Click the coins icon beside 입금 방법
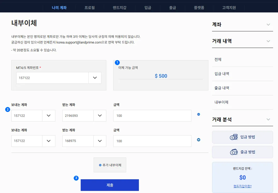 point(234,137)
